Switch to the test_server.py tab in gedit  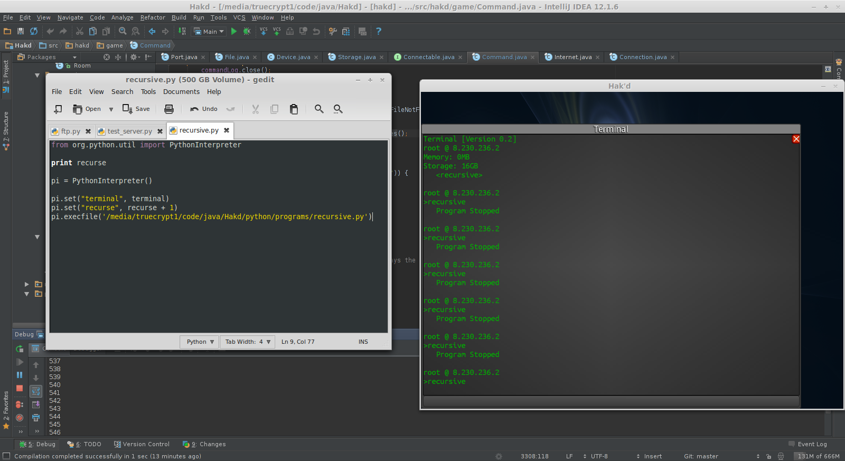(129, 131)
